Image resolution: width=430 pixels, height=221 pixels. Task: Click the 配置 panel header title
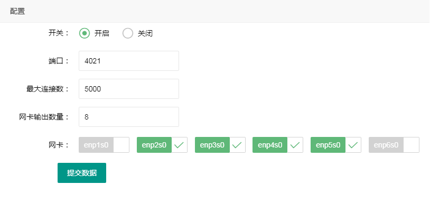17,11
